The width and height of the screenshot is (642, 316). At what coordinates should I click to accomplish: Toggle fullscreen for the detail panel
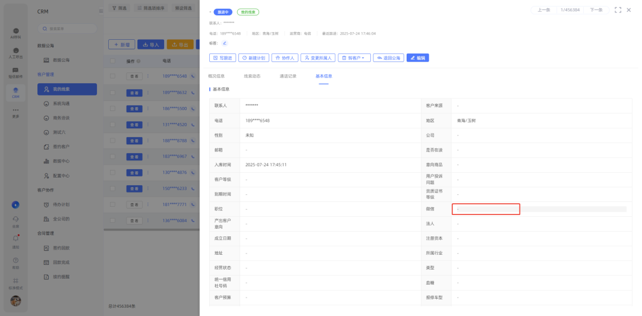(618, 10)
